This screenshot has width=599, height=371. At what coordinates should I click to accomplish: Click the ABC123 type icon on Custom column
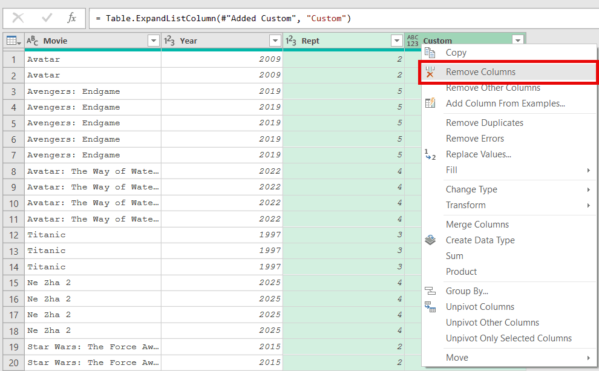[x=412, y=41]
